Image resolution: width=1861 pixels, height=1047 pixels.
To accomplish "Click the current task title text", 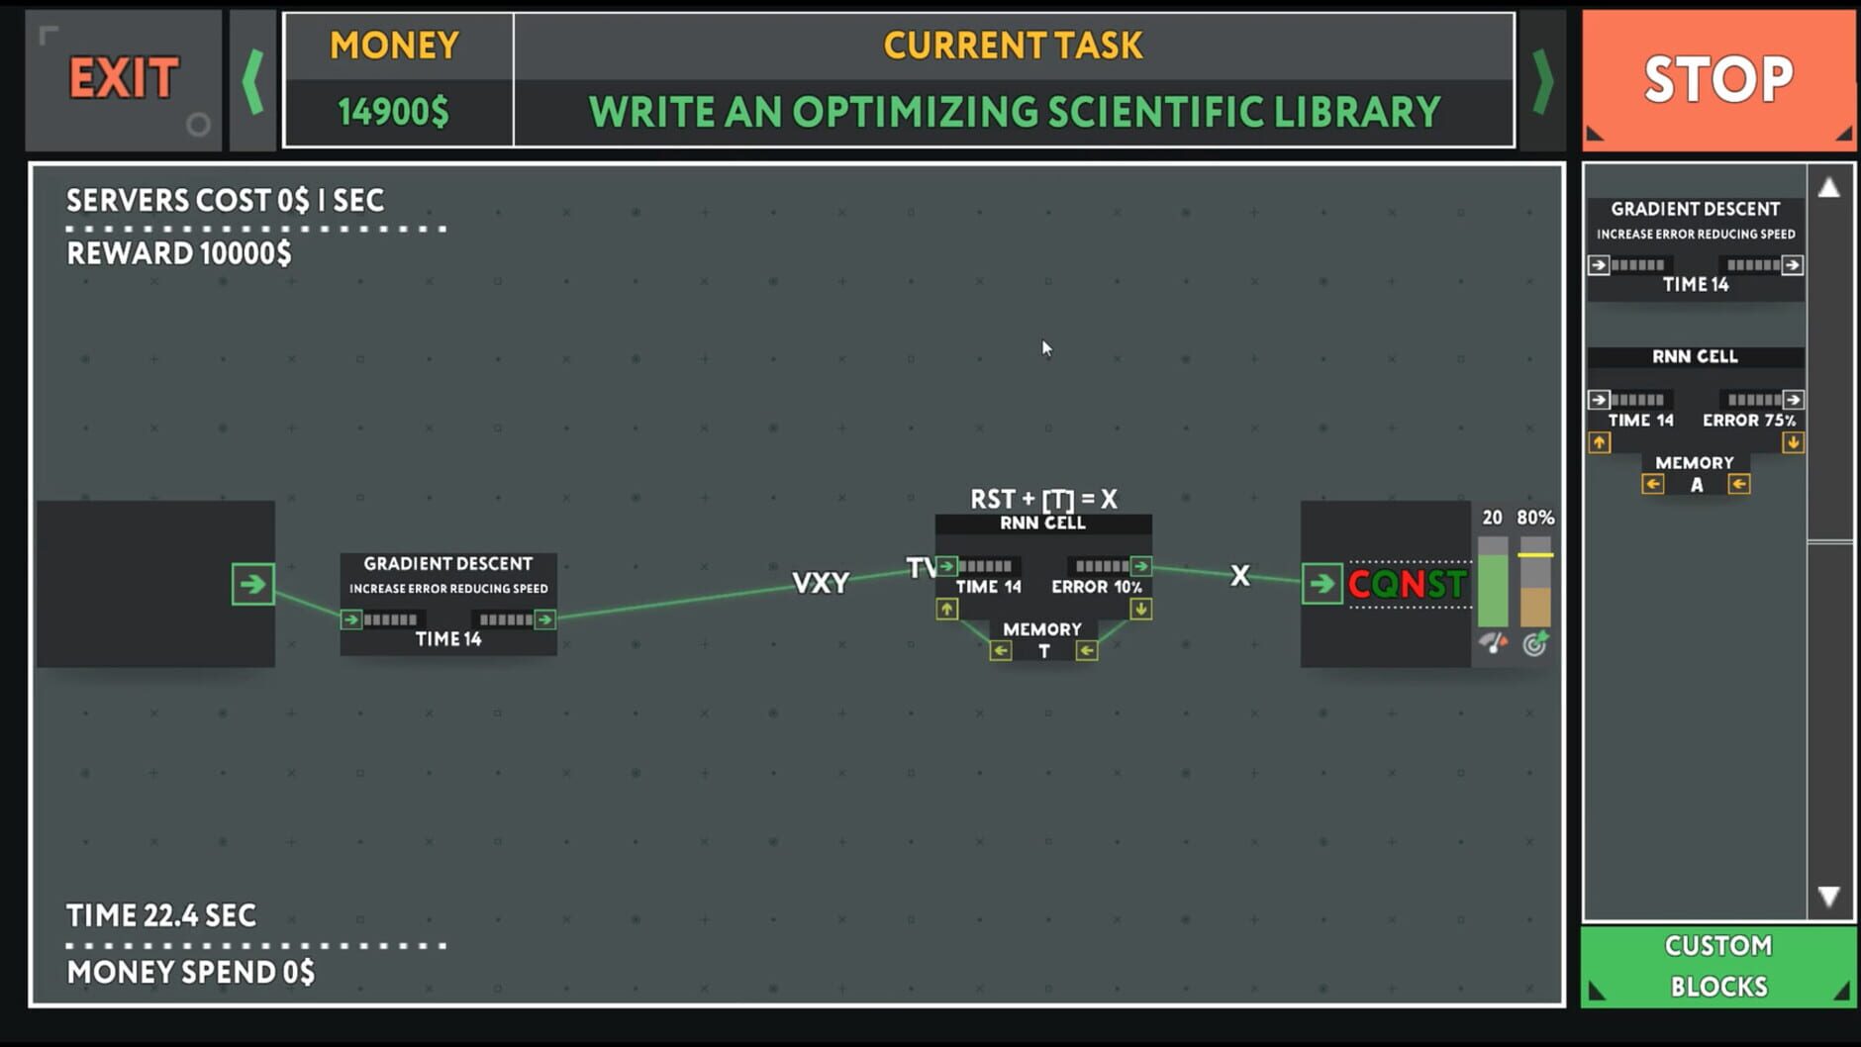I will pyautogui.click(x=1015, y=112).
